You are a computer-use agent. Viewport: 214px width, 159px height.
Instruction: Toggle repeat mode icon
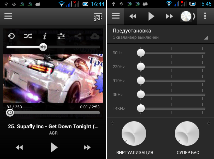coord(11,36)
